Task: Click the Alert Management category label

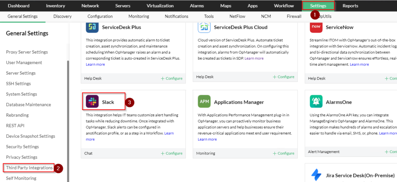Action: [x=324, y=152]
